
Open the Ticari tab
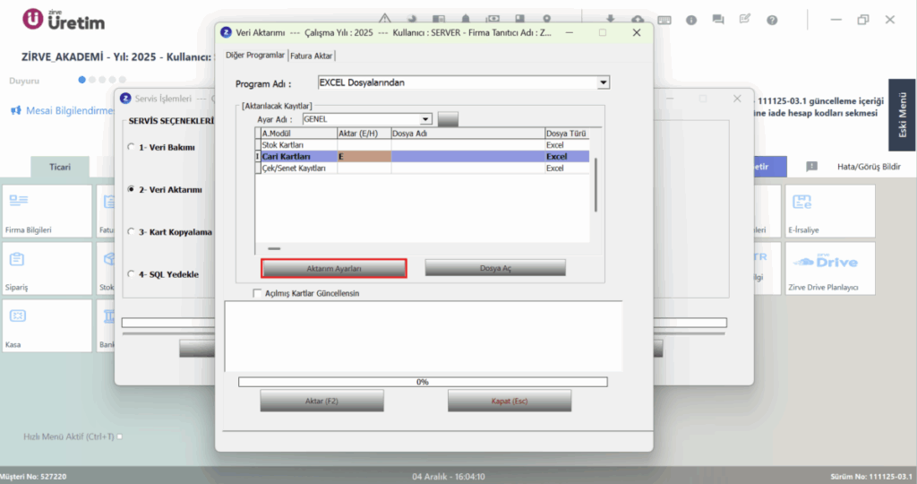pos(60,167)
